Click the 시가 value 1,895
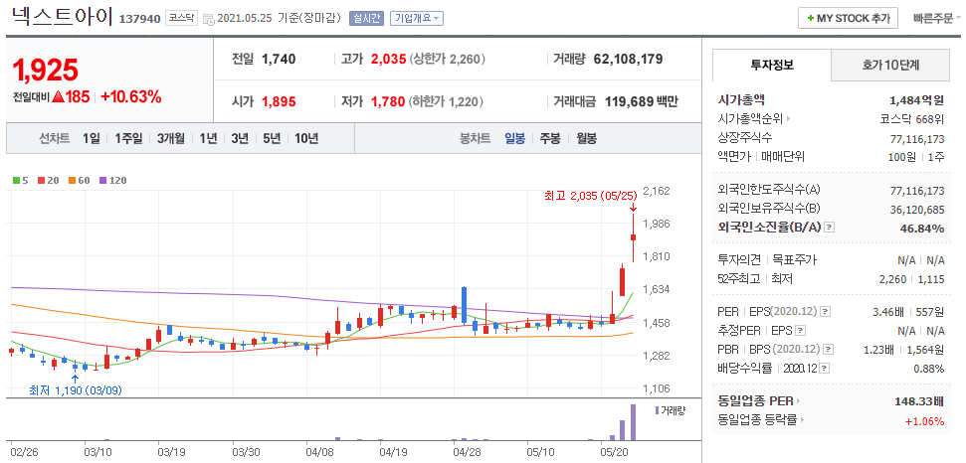This screenshot has width=966, height=463. [x=279, y=101]
